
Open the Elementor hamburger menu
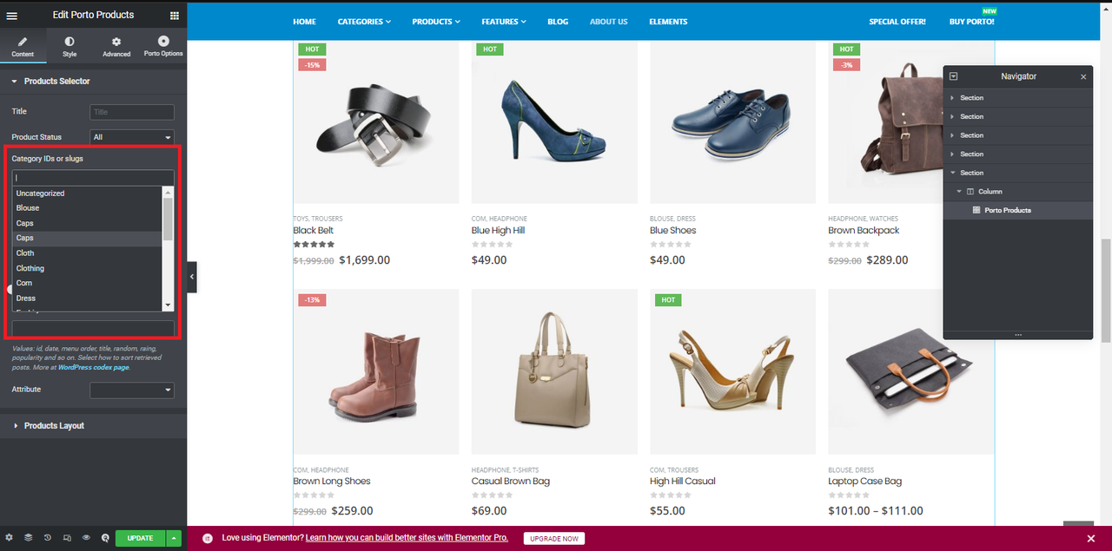[12, 15]
